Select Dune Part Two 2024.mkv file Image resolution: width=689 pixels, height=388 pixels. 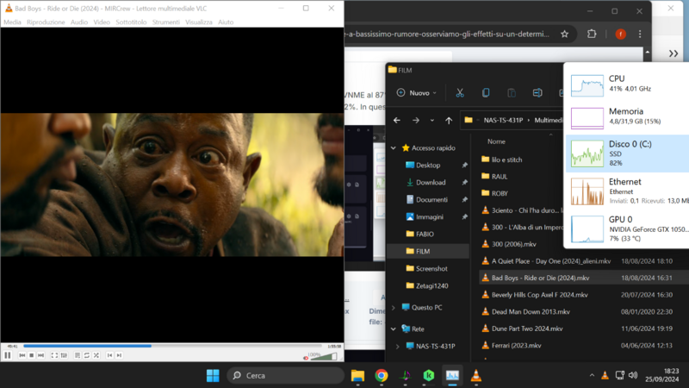(x=526, y=329)
